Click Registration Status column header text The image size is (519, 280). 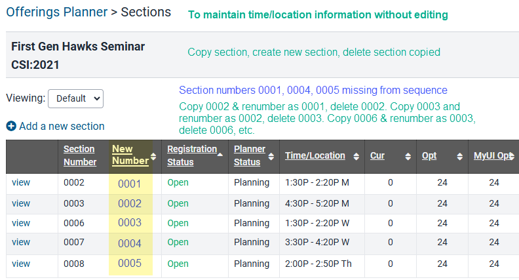[x=192, y=155]
